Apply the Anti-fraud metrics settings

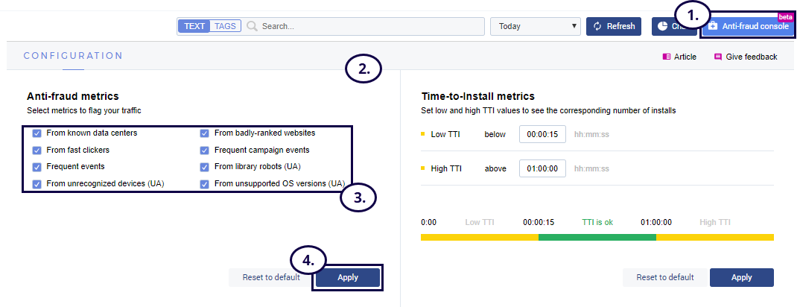click(x=347, y=277)
